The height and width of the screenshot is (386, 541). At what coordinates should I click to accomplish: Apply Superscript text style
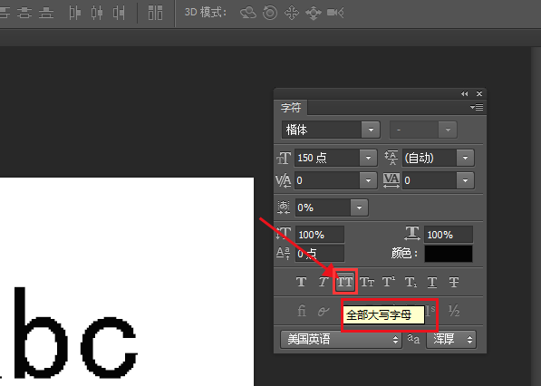[389, 282]
